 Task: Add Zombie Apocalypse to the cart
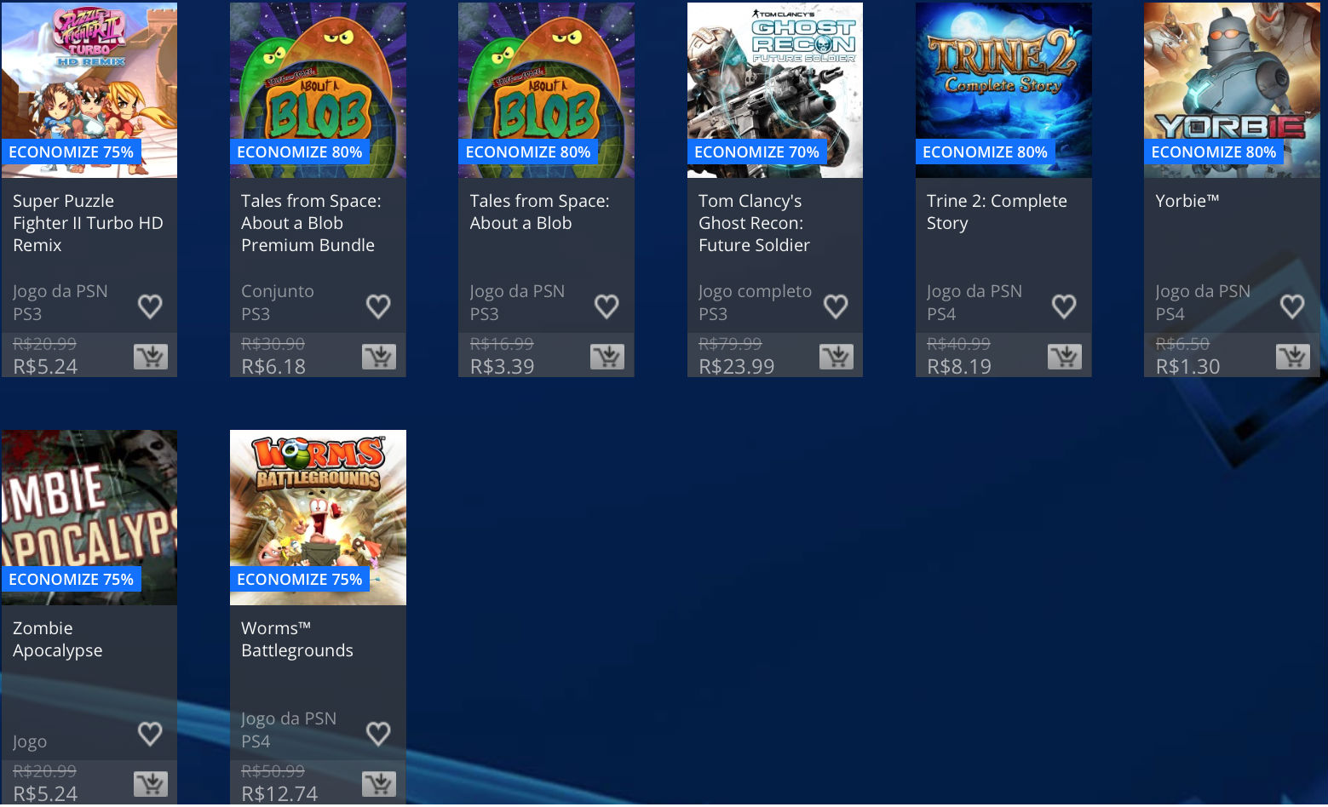point(151,784)
